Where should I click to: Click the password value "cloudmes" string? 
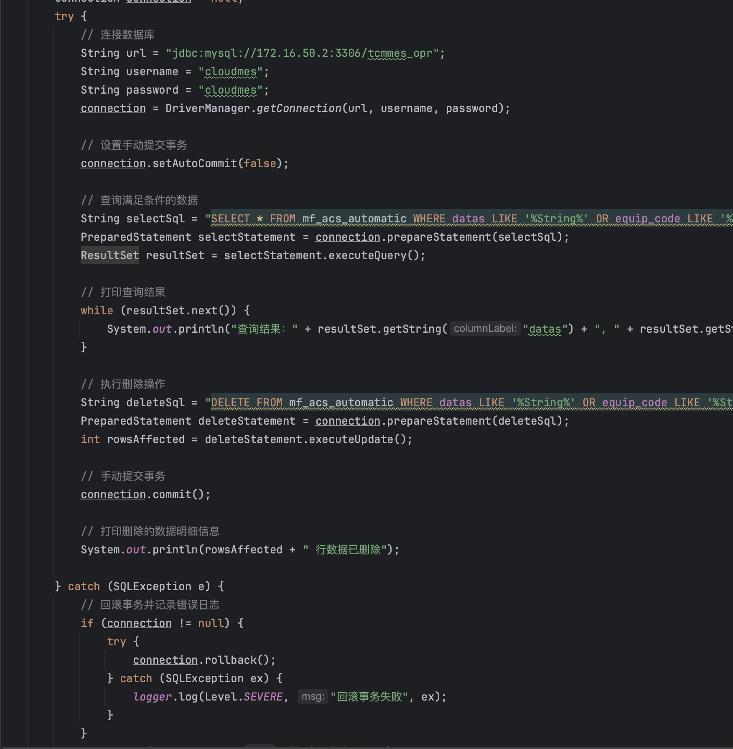coord(231,90)
